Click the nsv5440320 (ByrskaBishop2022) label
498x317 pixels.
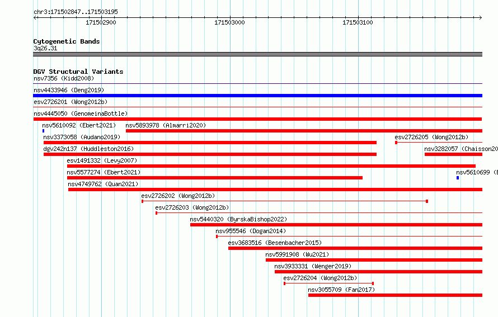point(238,219)
